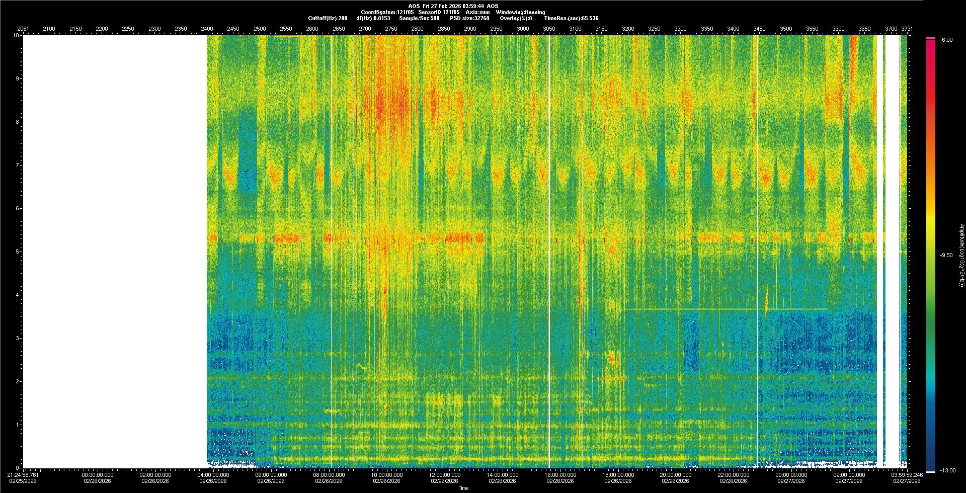Click the Cutoff(Hz):200 header text
The image size is (966, 493).
(x=328, y=18)
